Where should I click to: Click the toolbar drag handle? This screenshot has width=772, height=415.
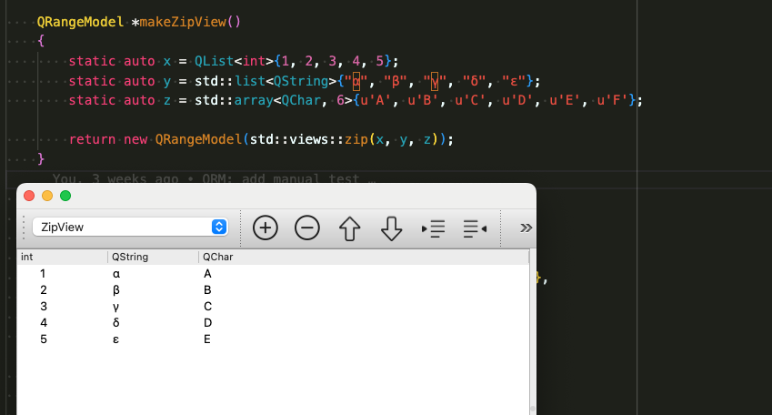pyautogui.click(x=24, y=228)
